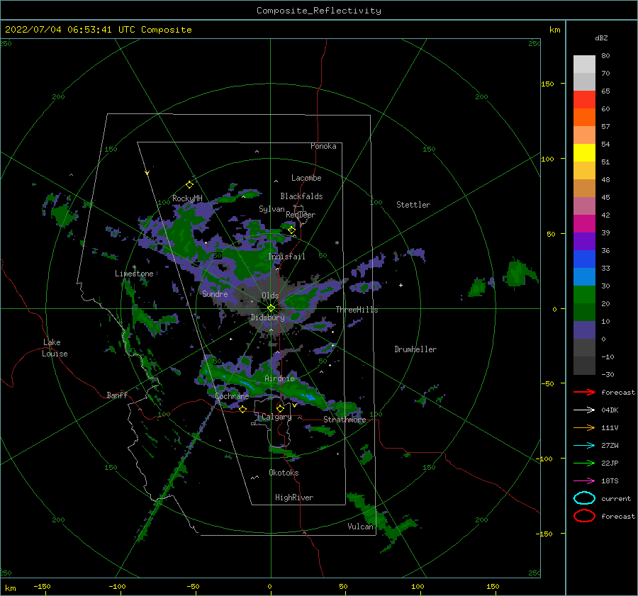Click the Sundre label
The height and width of the screenshot is (596, 638).
coord(216,293)
